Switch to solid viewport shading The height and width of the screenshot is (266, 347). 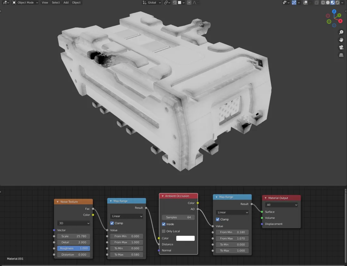[328, 3]
